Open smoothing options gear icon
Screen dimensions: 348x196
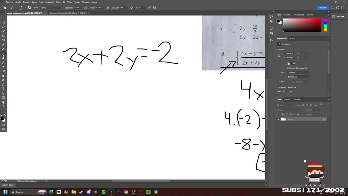click(x=132, y=8)
